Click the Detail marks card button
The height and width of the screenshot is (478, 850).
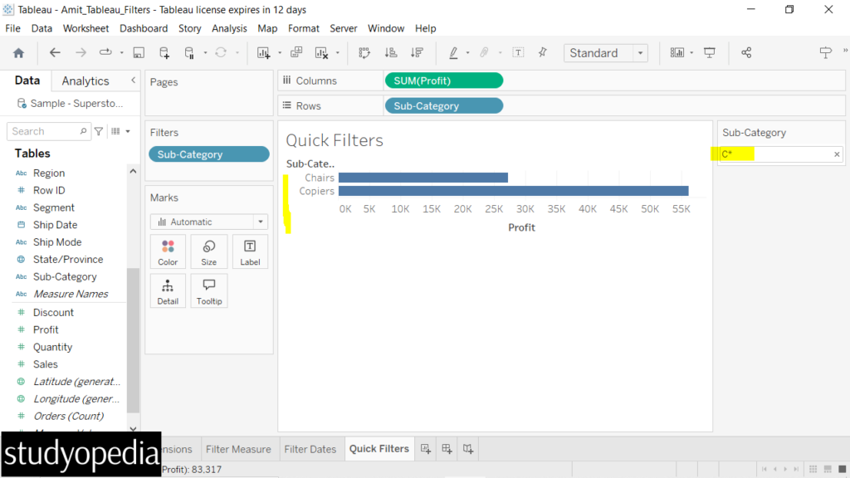[x=168, y=291]
